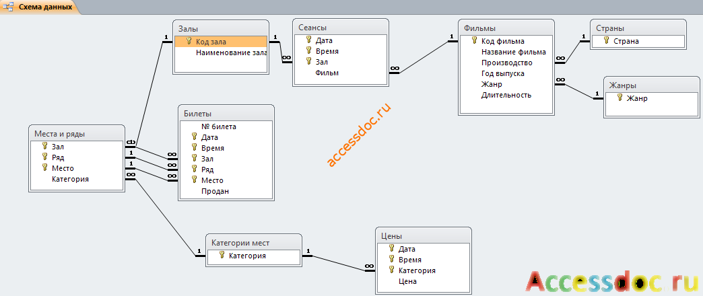Click the key icon beside Дата in Сеансы
The image size is (703, 296).
coord(308,40)
